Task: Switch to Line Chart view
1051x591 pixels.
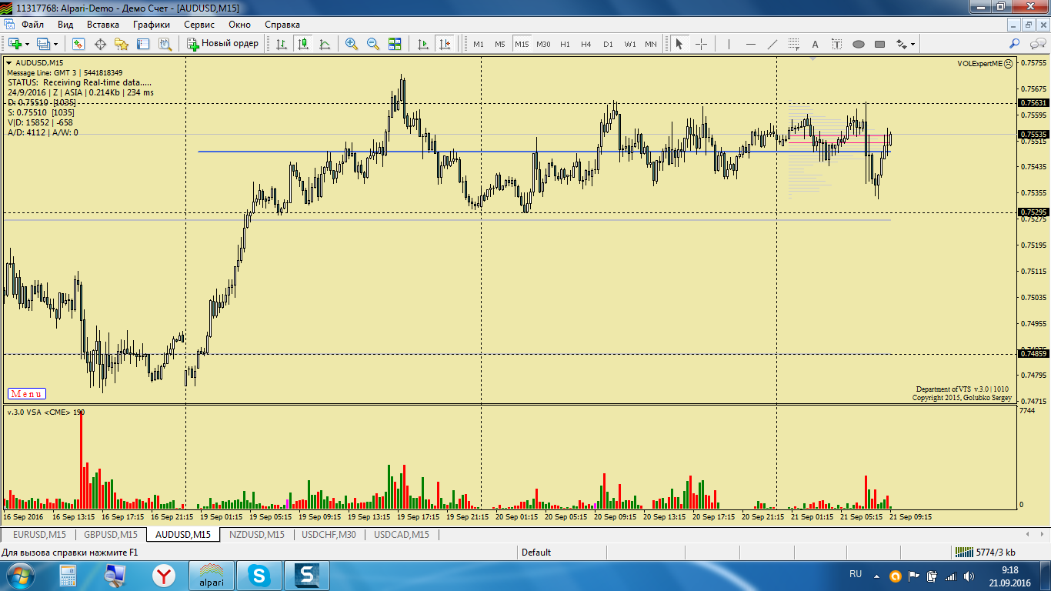Action: pos(325,44)
